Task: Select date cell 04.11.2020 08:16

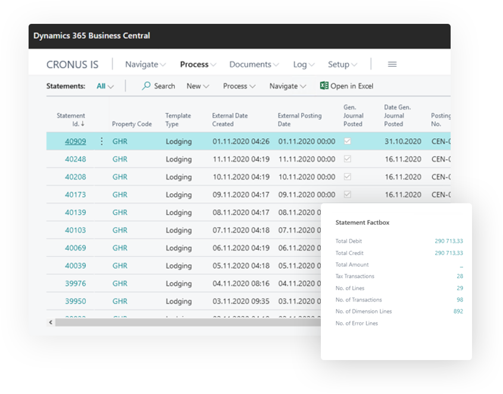Action: (x=241, y=283)
